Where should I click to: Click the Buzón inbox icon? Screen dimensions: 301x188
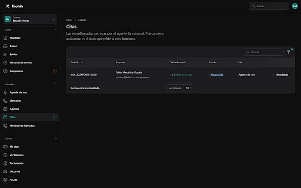tap(6, 46)
